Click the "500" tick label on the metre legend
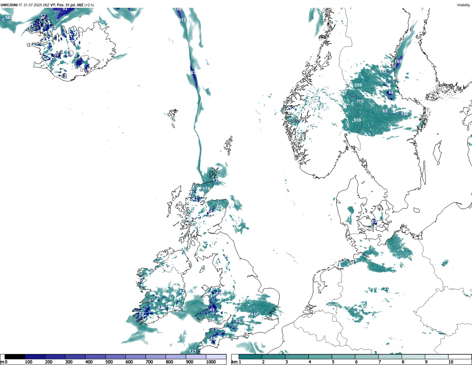This screenshot has width=472, height=365. point(109,362)
